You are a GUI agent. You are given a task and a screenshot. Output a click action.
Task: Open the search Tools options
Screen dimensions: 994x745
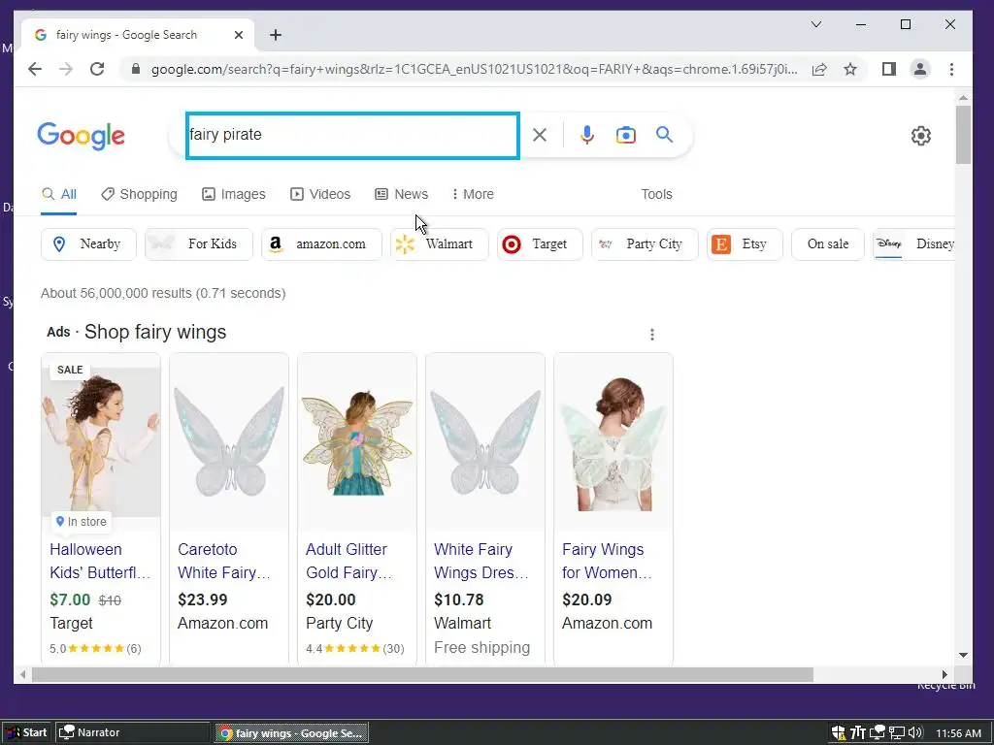click(x=656, y=194)
